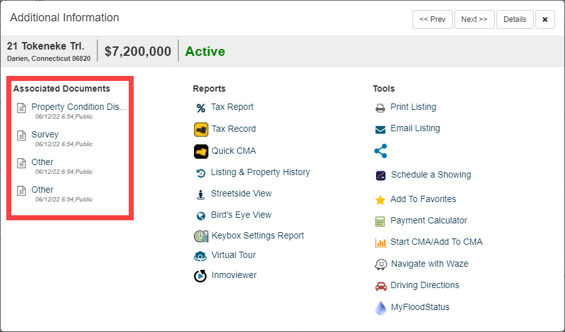Click the Bird's Eye View globe icon

(201, 216)
